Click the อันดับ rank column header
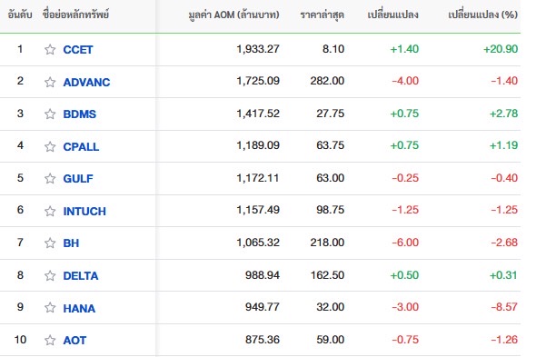This screenshot has height=357, width=536. coord(20,15)
